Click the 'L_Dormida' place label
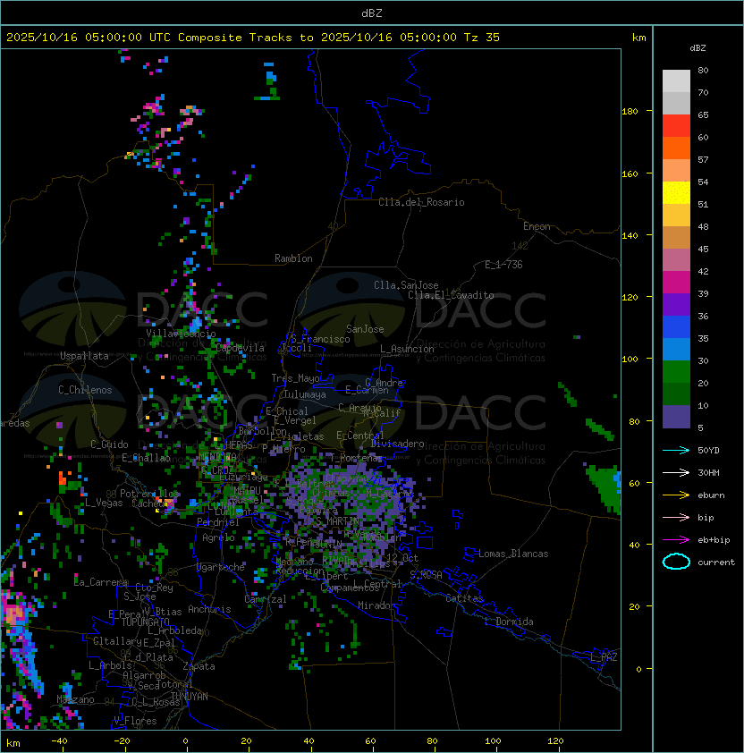The height and width of the screenshot is (753, 744). coord(509,622)
